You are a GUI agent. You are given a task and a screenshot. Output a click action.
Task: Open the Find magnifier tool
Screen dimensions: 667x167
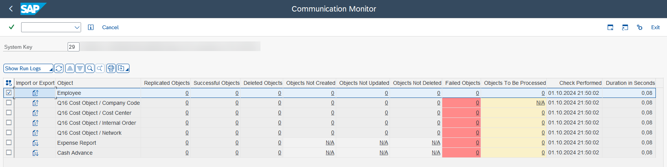[90, 68]
